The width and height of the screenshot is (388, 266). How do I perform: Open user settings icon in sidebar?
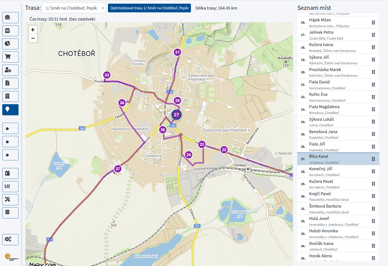(x=10, y=70)
